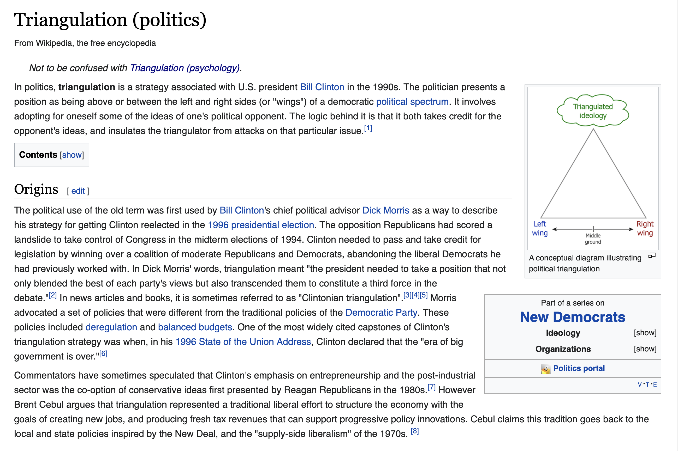Open the deregulation link
This screenshot has width=678, height=451.
click(111, 327)
